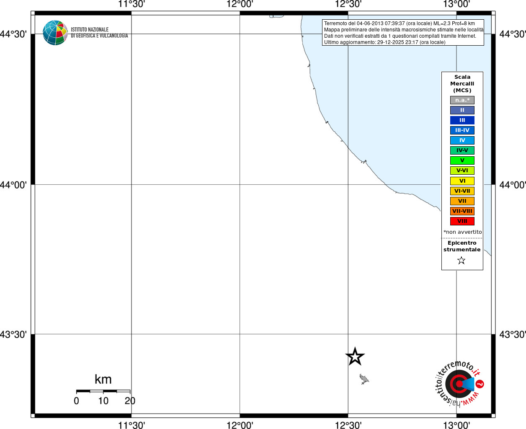Viewport: 526px width, 429px height.
Task: Click the red question mark badge on the logo
Action: coord(480,384)
